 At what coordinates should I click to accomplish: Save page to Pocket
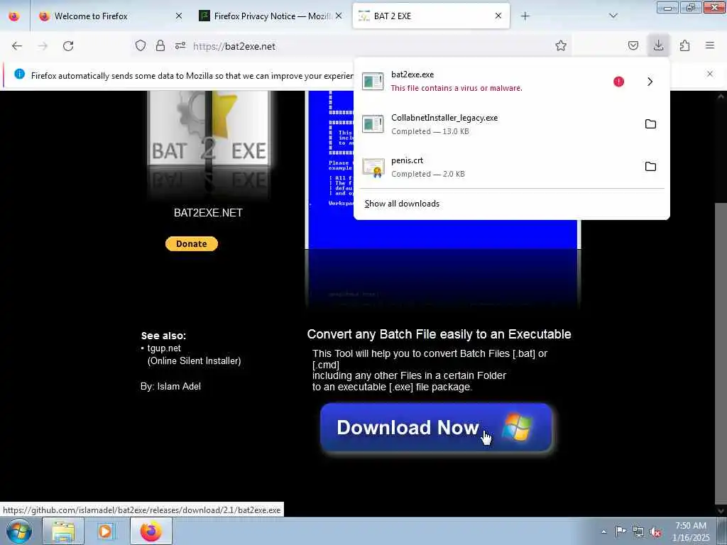point(633,45)
